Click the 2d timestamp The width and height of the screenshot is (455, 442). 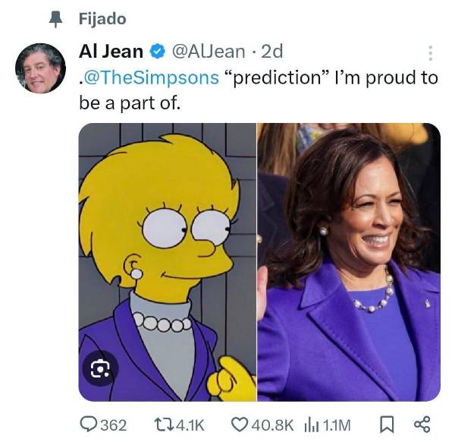(272, 52)
